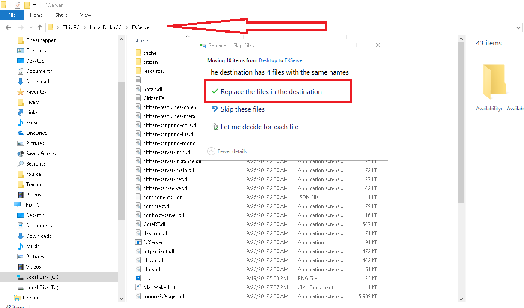
Task: Click the Up one level arrow
Action: click(40, 27)
